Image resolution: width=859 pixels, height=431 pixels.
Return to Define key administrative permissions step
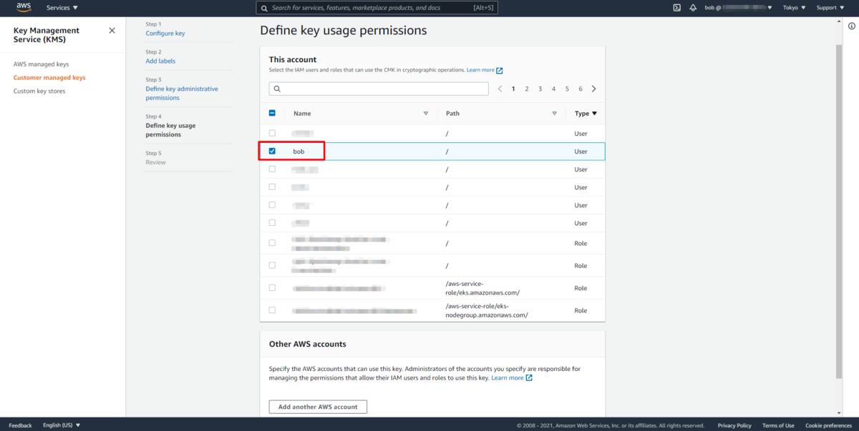coord(182,94)
